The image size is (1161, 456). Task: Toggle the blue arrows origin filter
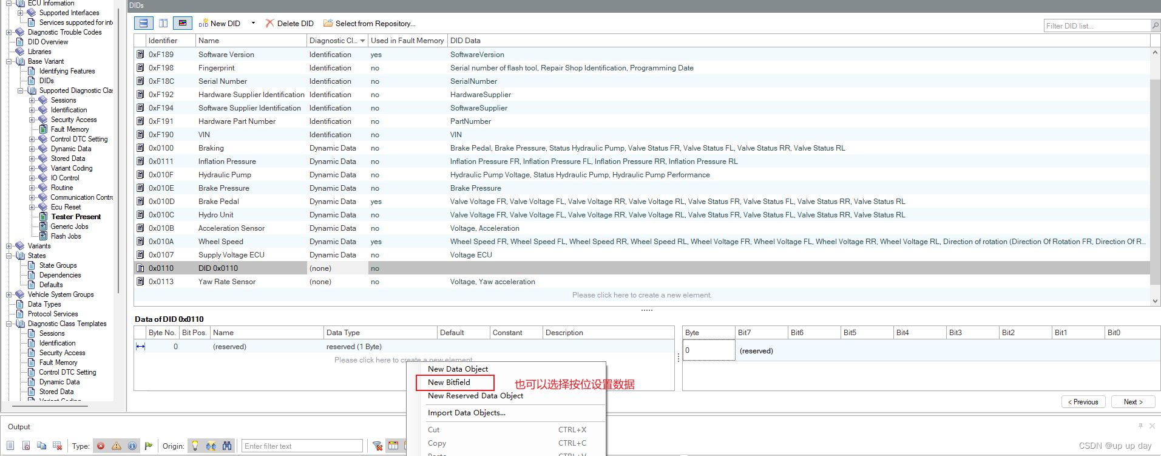(211, 446)
